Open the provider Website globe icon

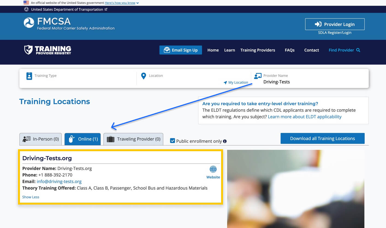point(213,169)
